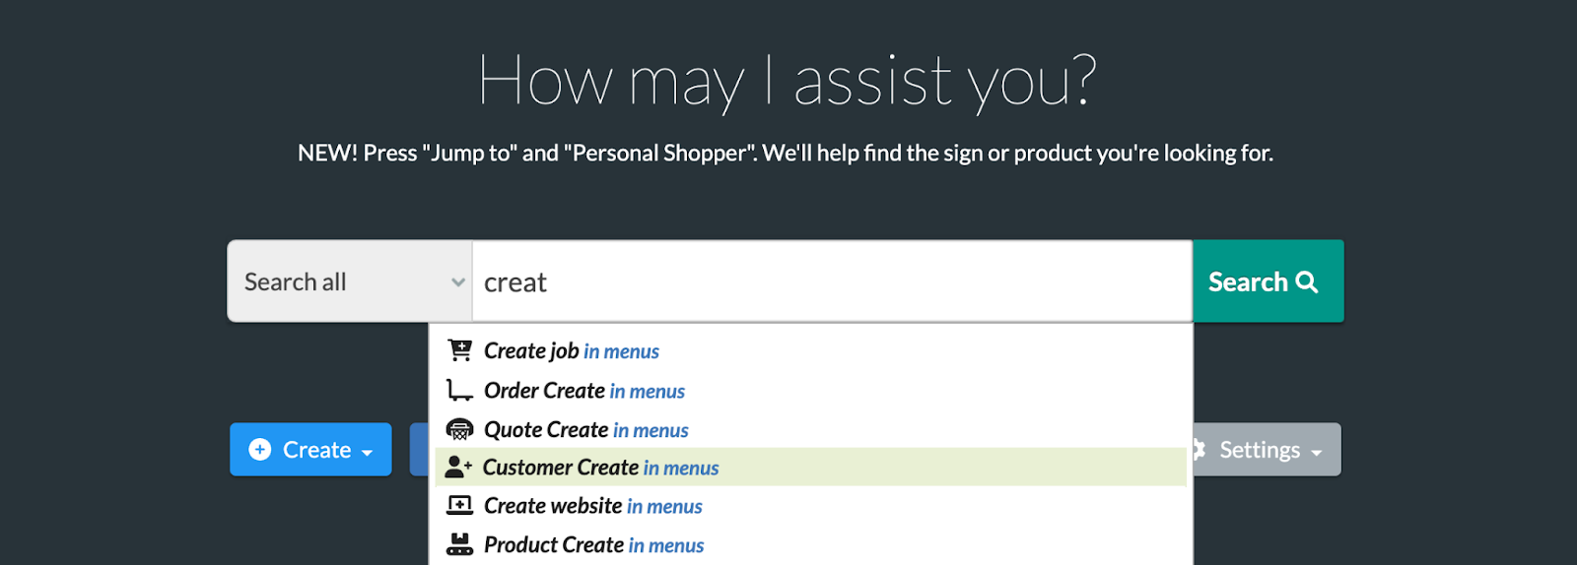Click the gear icon on Settings button
1577x565 pixels.
pos(1200,450)
